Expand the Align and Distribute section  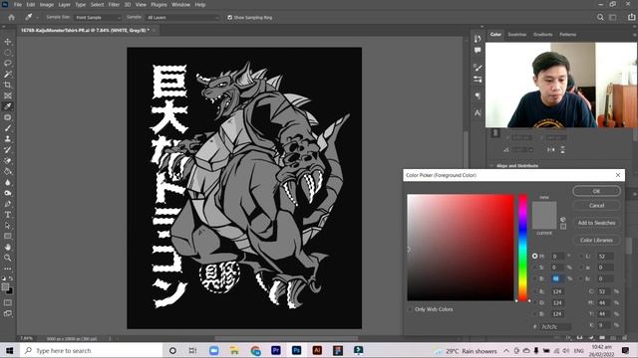pos(491,166)
